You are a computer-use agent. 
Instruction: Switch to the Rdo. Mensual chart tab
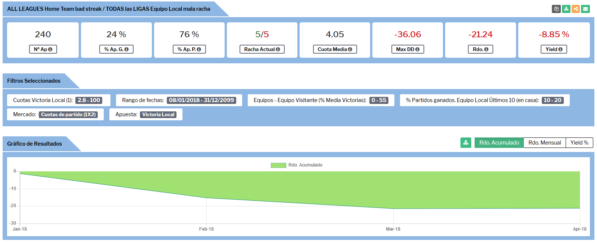click(x=545, y=143)
